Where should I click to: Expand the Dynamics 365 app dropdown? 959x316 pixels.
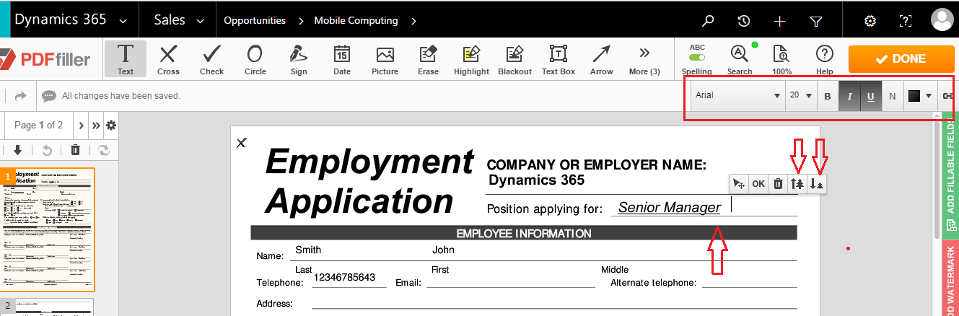[x=123, y=21]
